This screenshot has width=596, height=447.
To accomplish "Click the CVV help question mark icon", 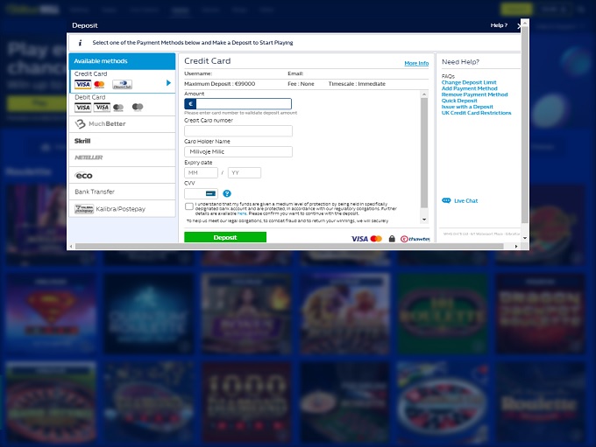I will [227, 193].
